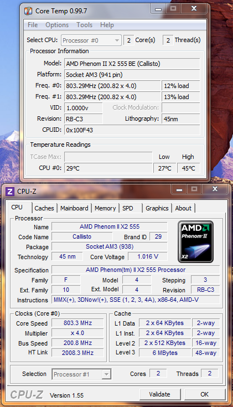Viewport: 233px width, 407px height.
Task: Switch to the Graphics tab
Action: [x=157, y=208]
